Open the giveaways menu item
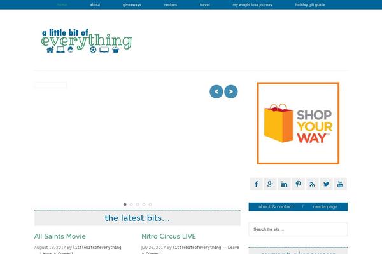This screenshot has width=382, height=254. pos(132,4)
